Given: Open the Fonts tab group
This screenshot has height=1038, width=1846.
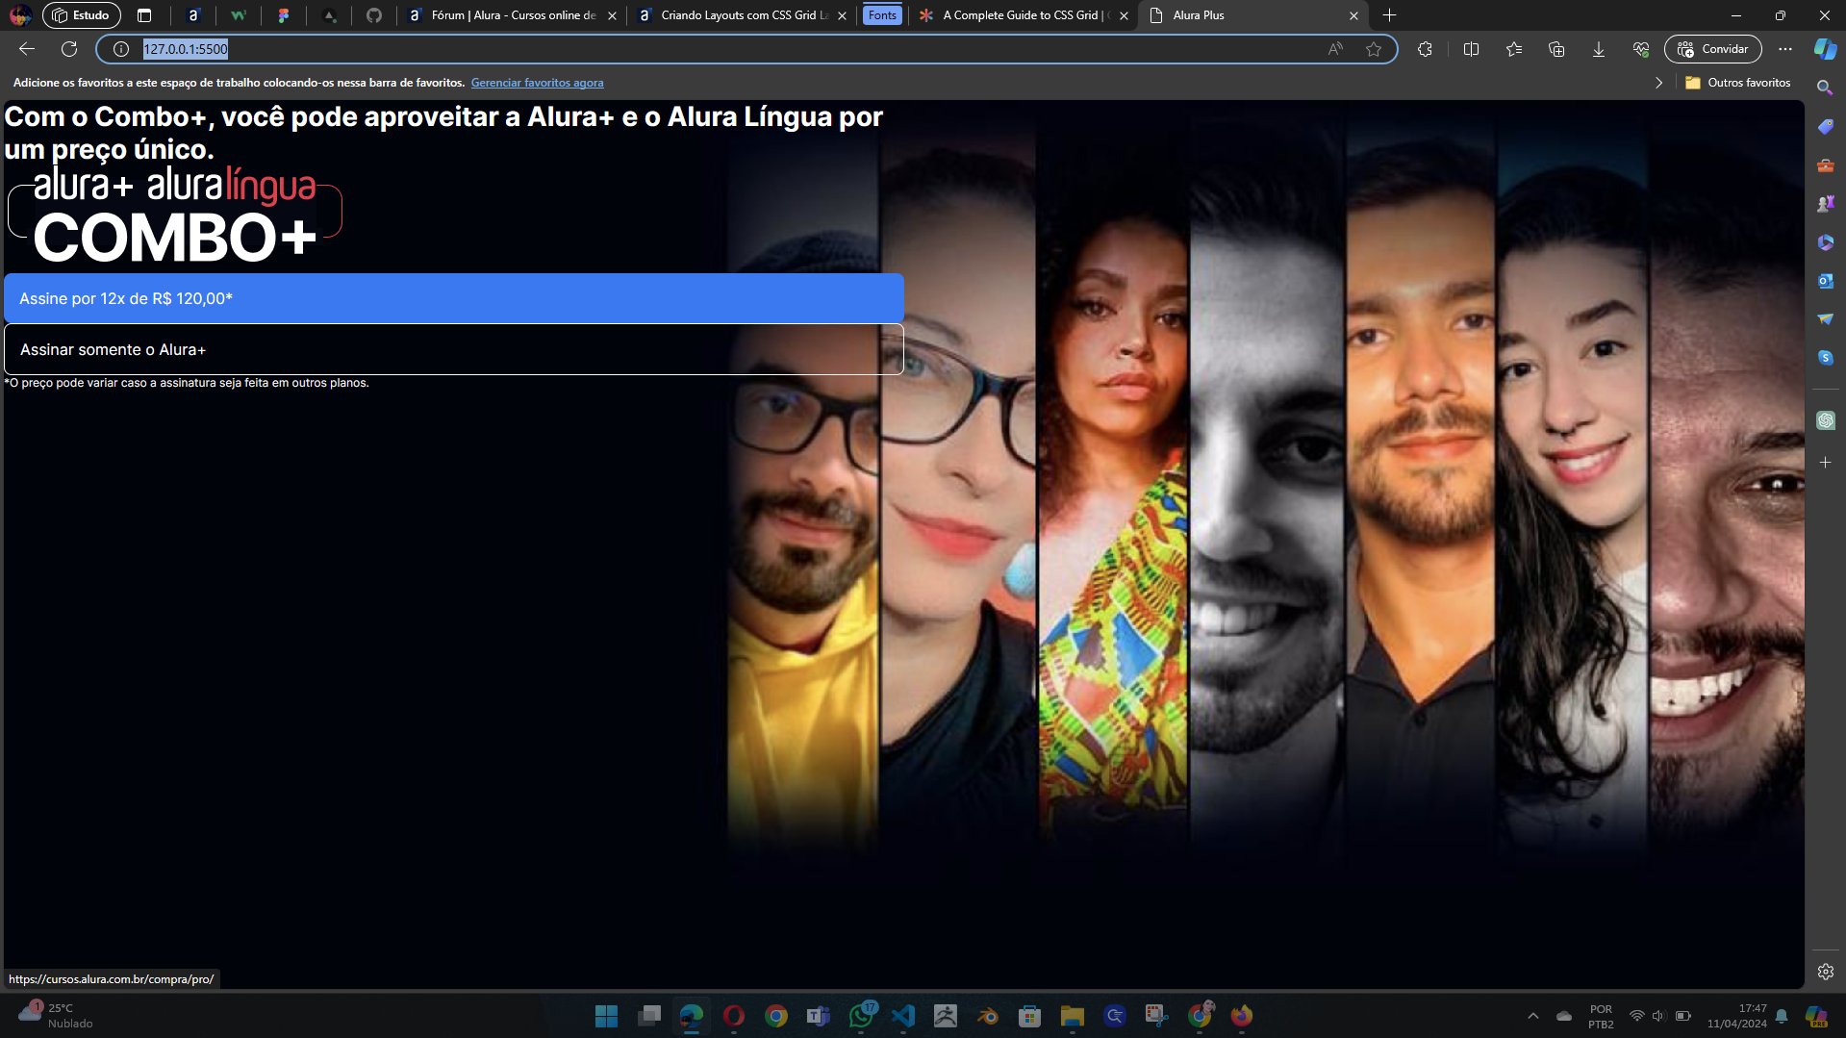Looking at the screenshot, I should click(882, 15).
